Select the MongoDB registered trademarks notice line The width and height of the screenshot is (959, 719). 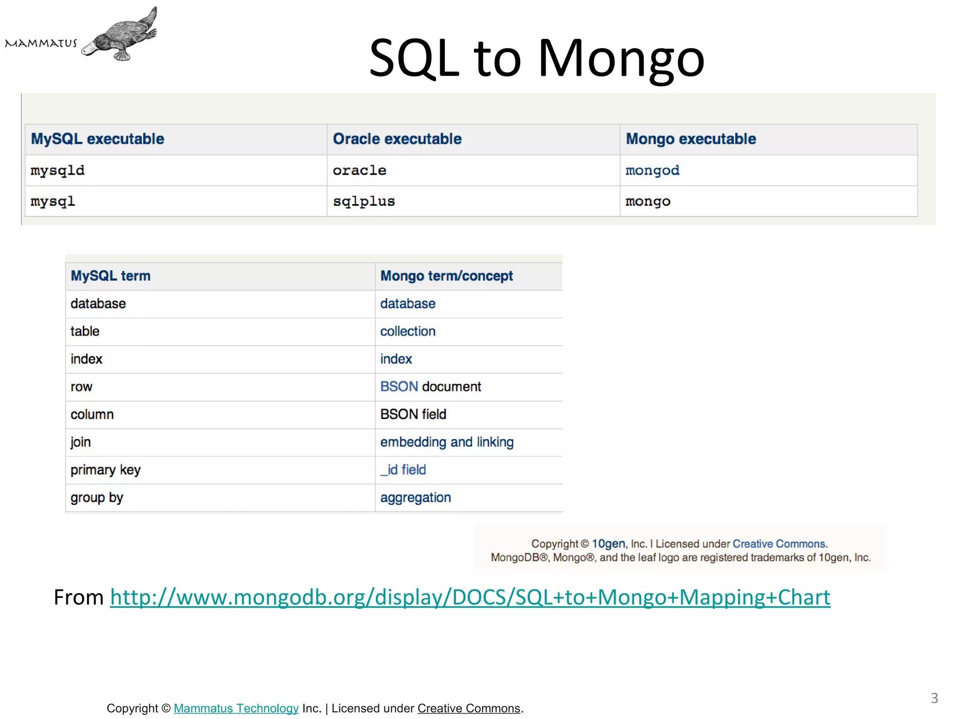pos(681,558)
